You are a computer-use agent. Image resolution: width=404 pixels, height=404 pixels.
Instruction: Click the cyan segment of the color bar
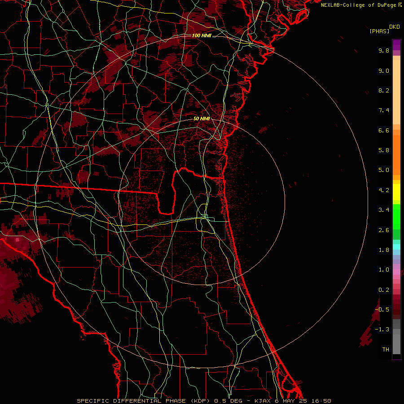point(396,247)
